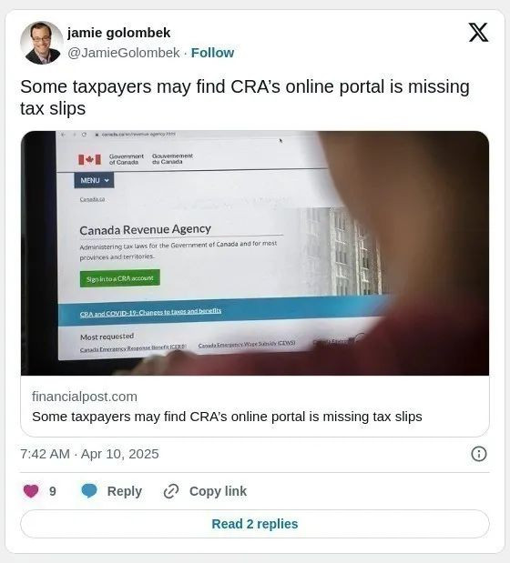
Task: Click the blue reply bubble icon
Action: (89, 491)
